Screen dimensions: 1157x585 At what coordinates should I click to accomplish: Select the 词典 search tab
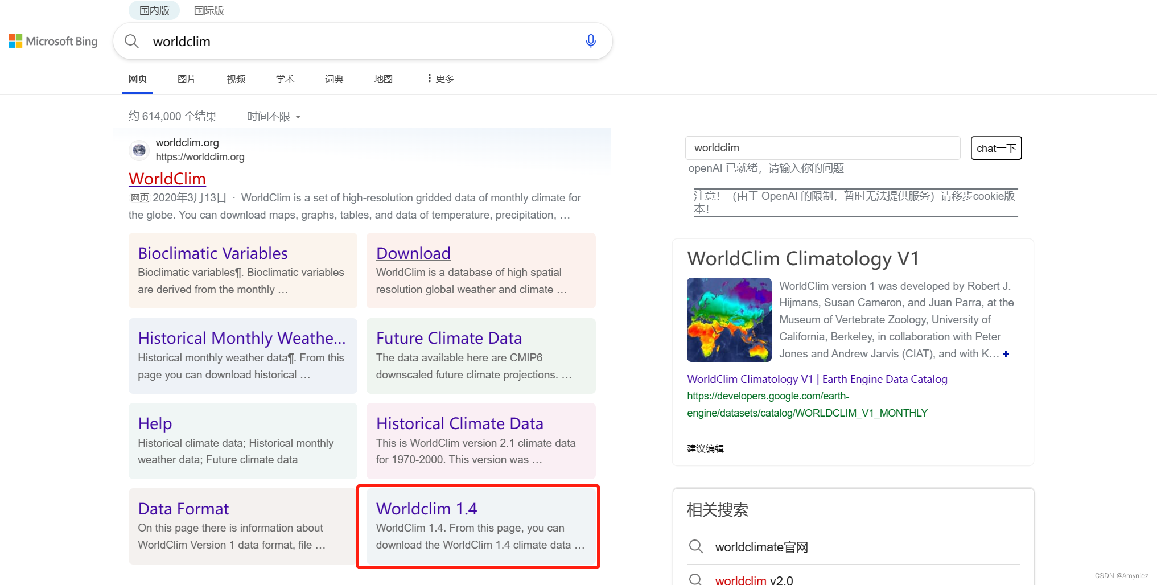[334, 79]
